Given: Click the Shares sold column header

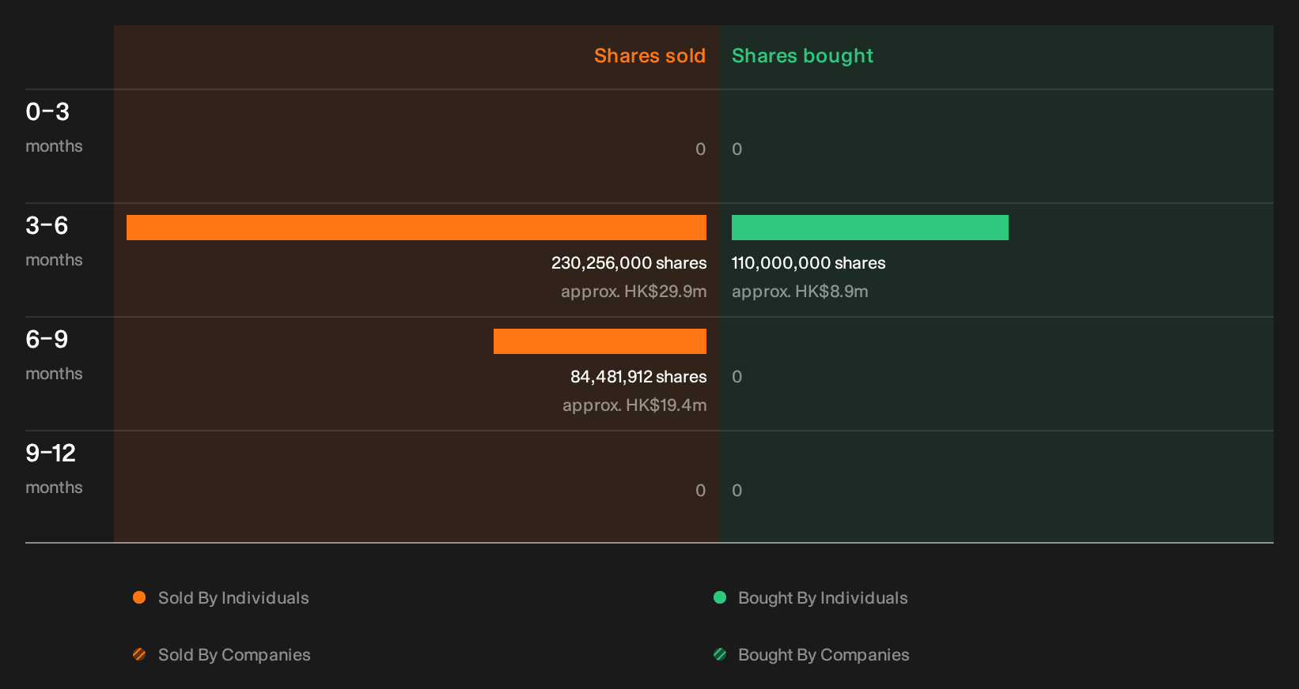Looking at the screenshot, I should tap(649, 56).
